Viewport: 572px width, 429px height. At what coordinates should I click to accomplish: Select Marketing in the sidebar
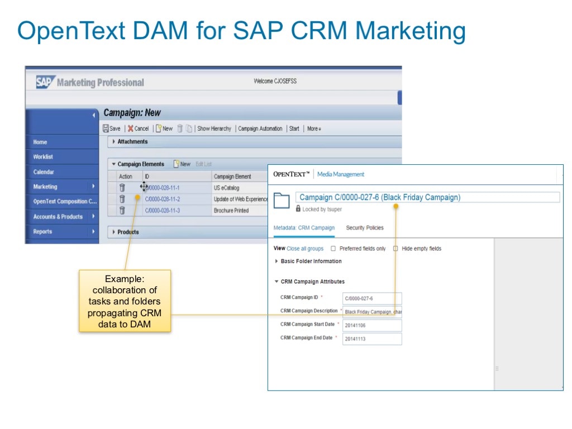click(45, 187)
